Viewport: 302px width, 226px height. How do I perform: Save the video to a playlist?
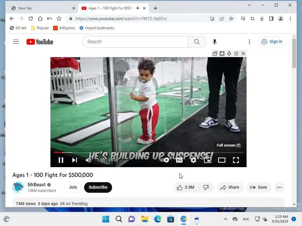[x=258, y=187]
